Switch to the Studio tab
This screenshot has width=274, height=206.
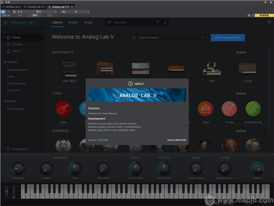73,22
